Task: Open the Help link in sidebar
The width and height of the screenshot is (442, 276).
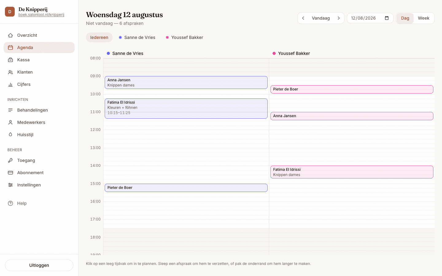Action: 39,203
